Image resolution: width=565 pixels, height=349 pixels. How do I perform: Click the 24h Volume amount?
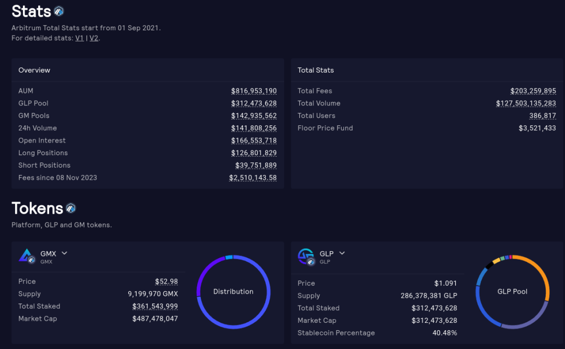coord(254,128)
